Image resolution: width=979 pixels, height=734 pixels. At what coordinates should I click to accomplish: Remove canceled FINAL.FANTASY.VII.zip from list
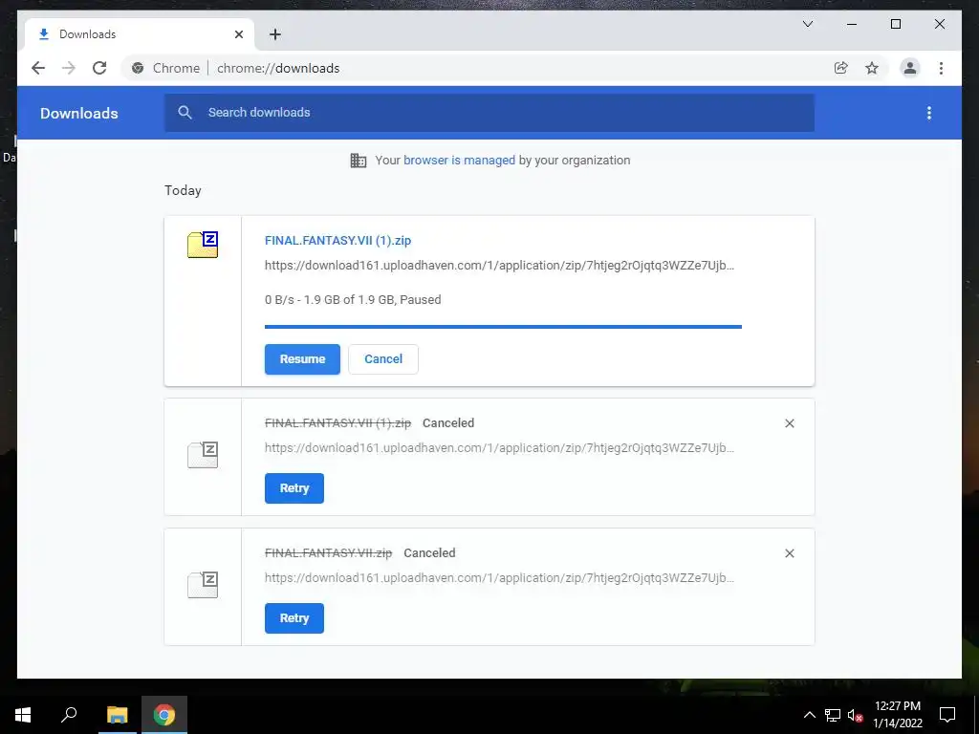(789, 553)
